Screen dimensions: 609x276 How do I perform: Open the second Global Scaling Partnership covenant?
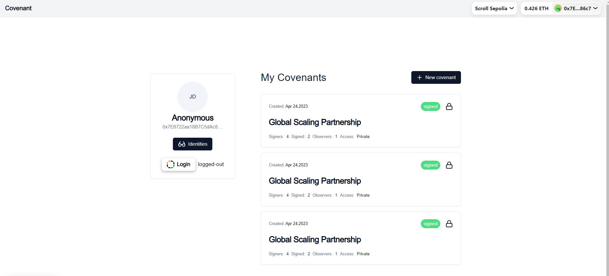coord(315,181)
